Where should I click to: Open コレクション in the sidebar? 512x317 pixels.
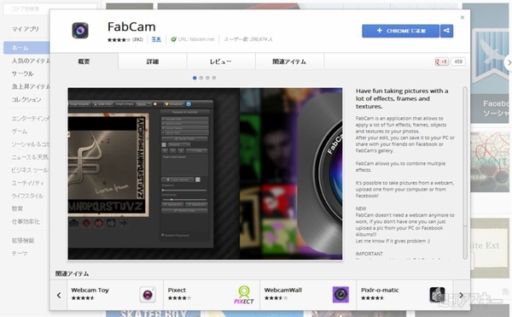click(x=26, y=100)
